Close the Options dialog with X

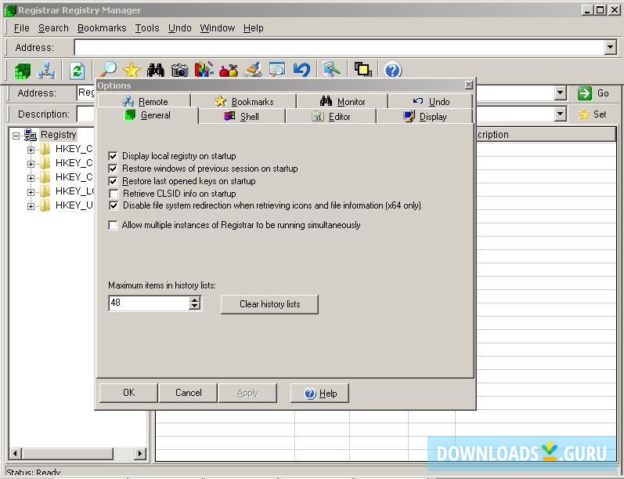coord(468,85)
